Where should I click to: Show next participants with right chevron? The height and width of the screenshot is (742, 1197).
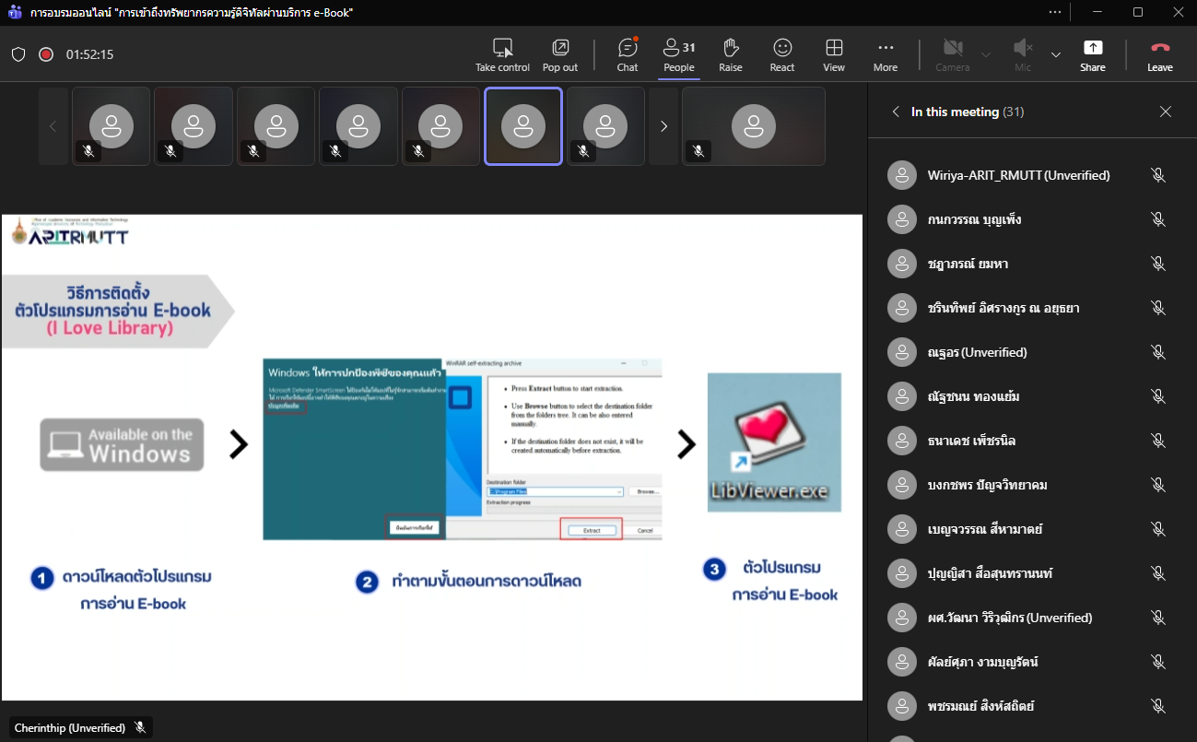[x=663, y=126]
